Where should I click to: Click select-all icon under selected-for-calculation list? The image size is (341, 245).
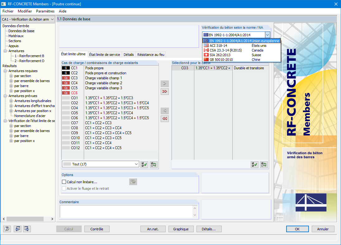tap(254, 164)
